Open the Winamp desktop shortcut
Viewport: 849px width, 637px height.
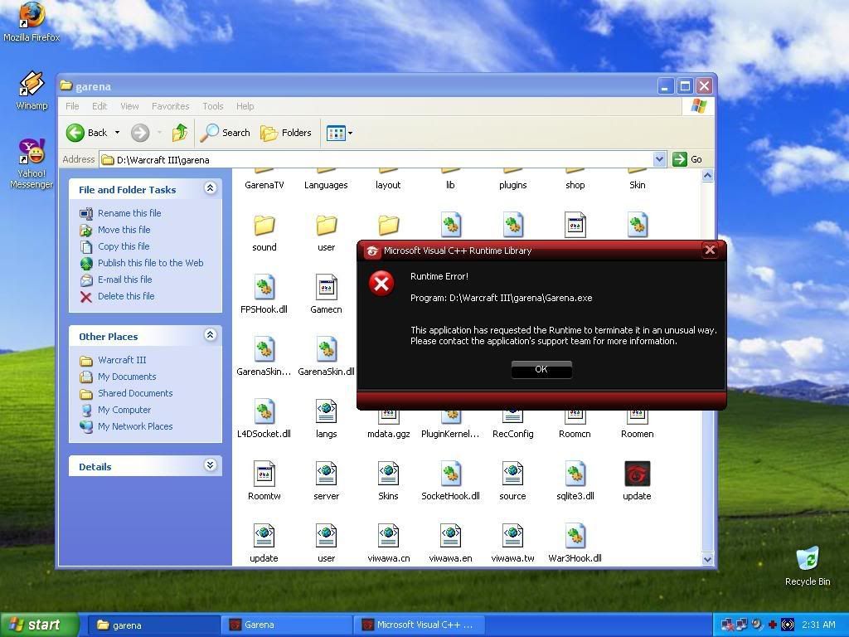(32, 85)
